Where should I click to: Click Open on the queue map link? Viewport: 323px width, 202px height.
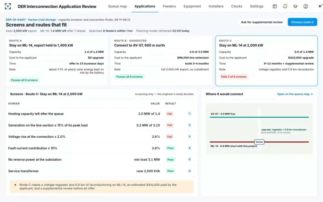[x=295, y=94]
